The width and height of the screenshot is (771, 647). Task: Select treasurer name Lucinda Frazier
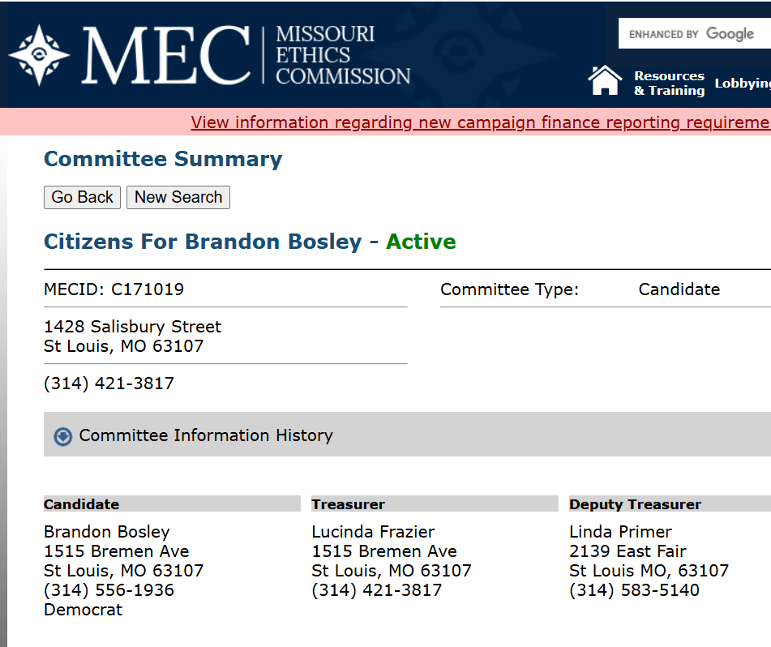(373, 532)
